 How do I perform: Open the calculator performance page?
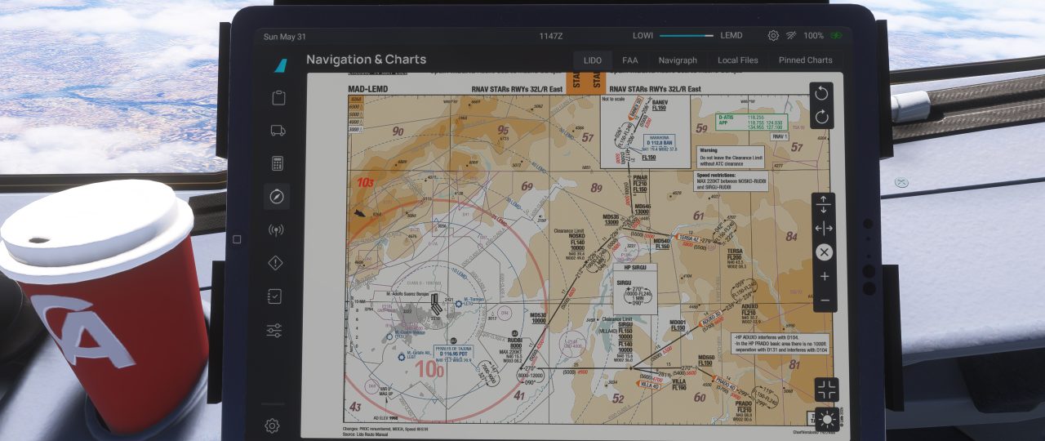[278, 163]
